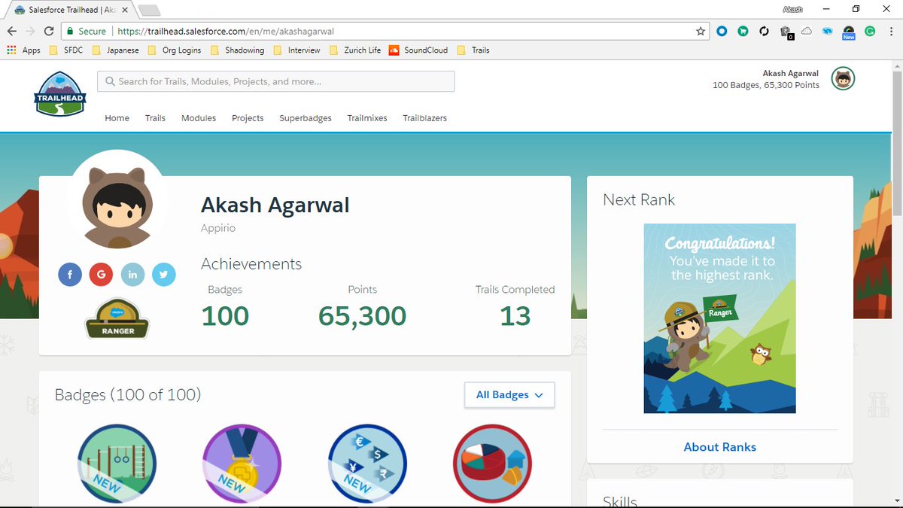This screenshot has height=508, width=903.
Task: Open the Trailblazers nav item
Action: (424, 118)
